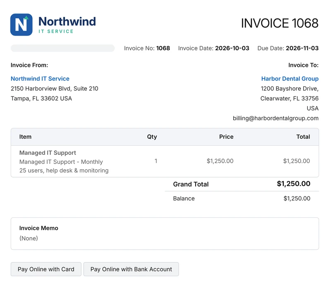Screen dimensions: 331x284
Task: Click the Price column header
Action: point(226,137)
